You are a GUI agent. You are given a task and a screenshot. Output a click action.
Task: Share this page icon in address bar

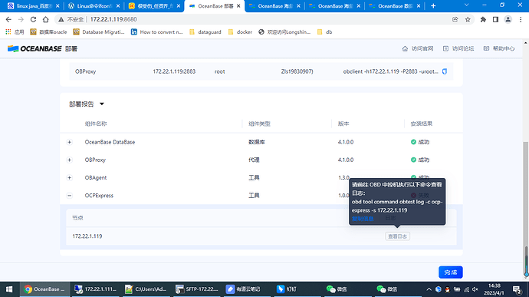[455, 20]
